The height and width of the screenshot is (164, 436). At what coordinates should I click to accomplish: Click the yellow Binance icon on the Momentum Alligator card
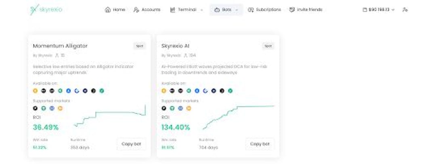(x=35, y=91)
